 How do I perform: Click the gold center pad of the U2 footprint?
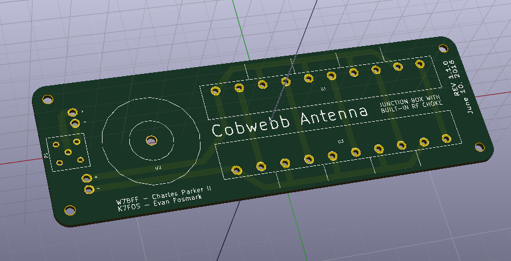coord(151,140)
